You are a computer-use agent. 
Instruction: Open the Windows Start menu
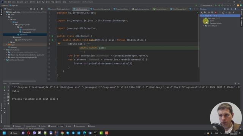coord(4,133)
